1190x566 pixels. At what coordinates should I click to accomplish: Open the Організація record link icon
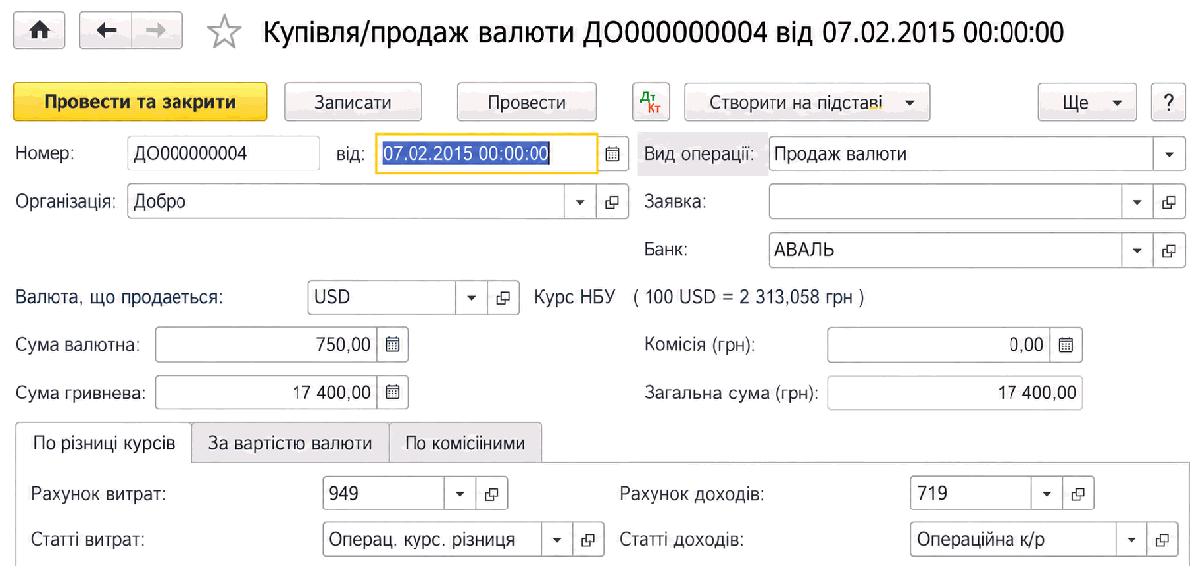tap(612, 201)
